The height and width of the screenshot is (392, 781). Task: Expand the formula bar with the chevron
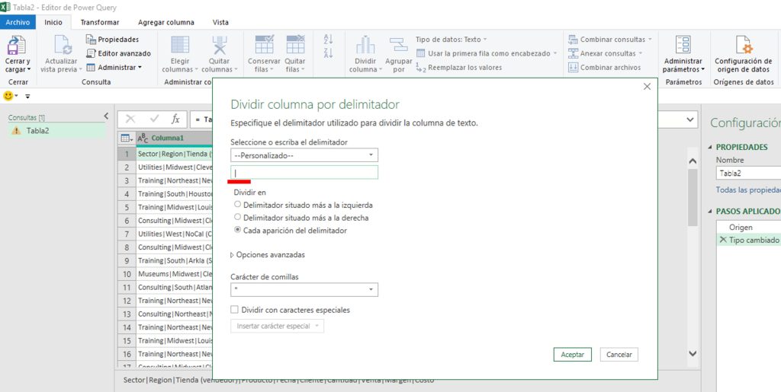coord(689,120)
